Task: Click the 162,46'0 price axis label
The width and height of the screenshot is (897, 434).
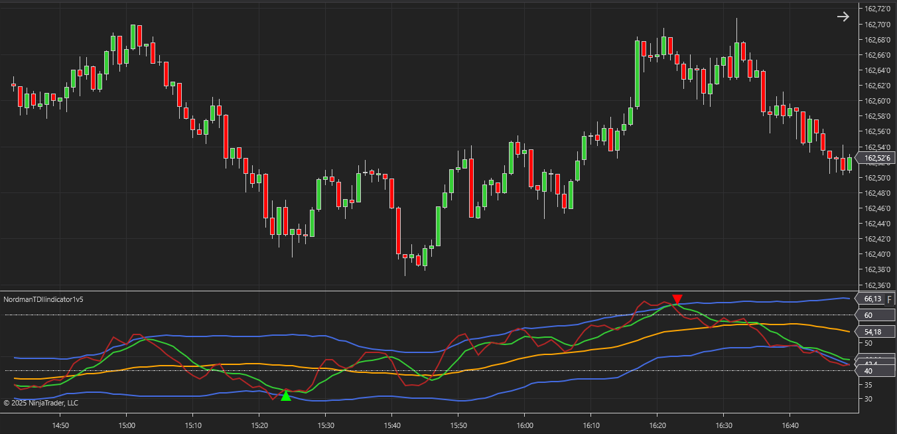Action: pyautogui.click(x=878, y=208)
